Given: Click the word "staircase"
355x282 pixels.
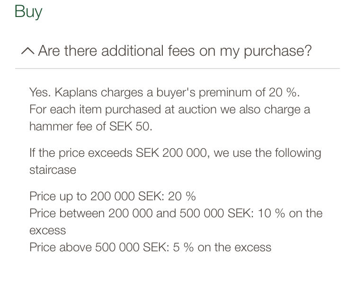Looking at the screenshot, I should pos(53,170).
